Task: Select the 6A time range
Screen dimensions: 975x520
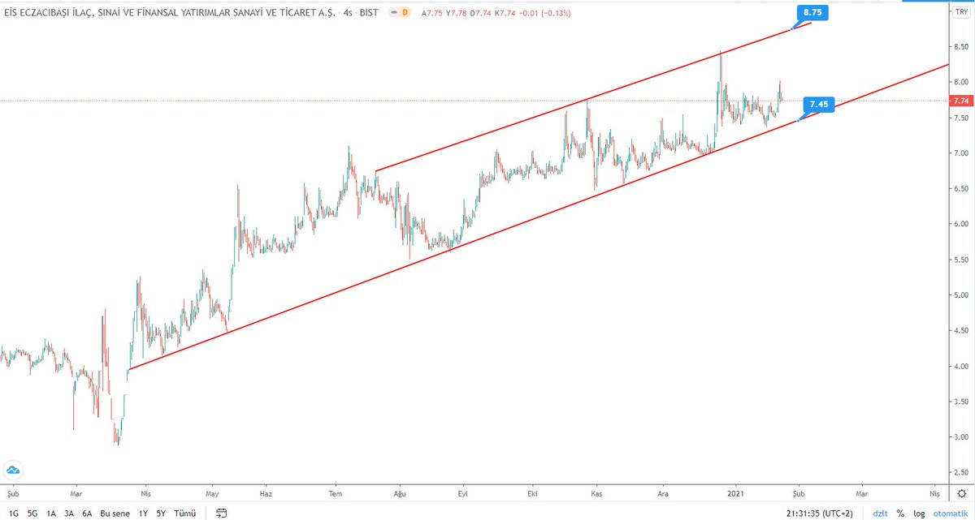Action: 87,514
